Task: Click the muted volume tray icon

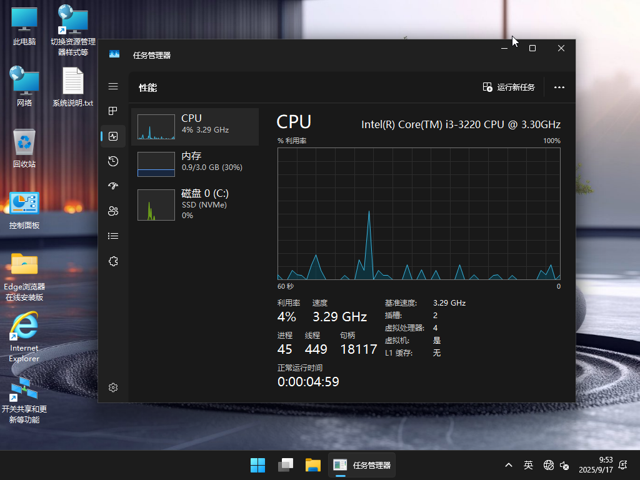Action: click(564, 465)
